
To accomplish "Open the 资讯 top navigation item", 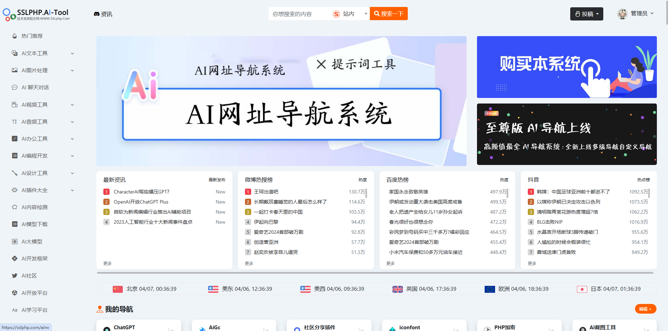I will [103, 14].
